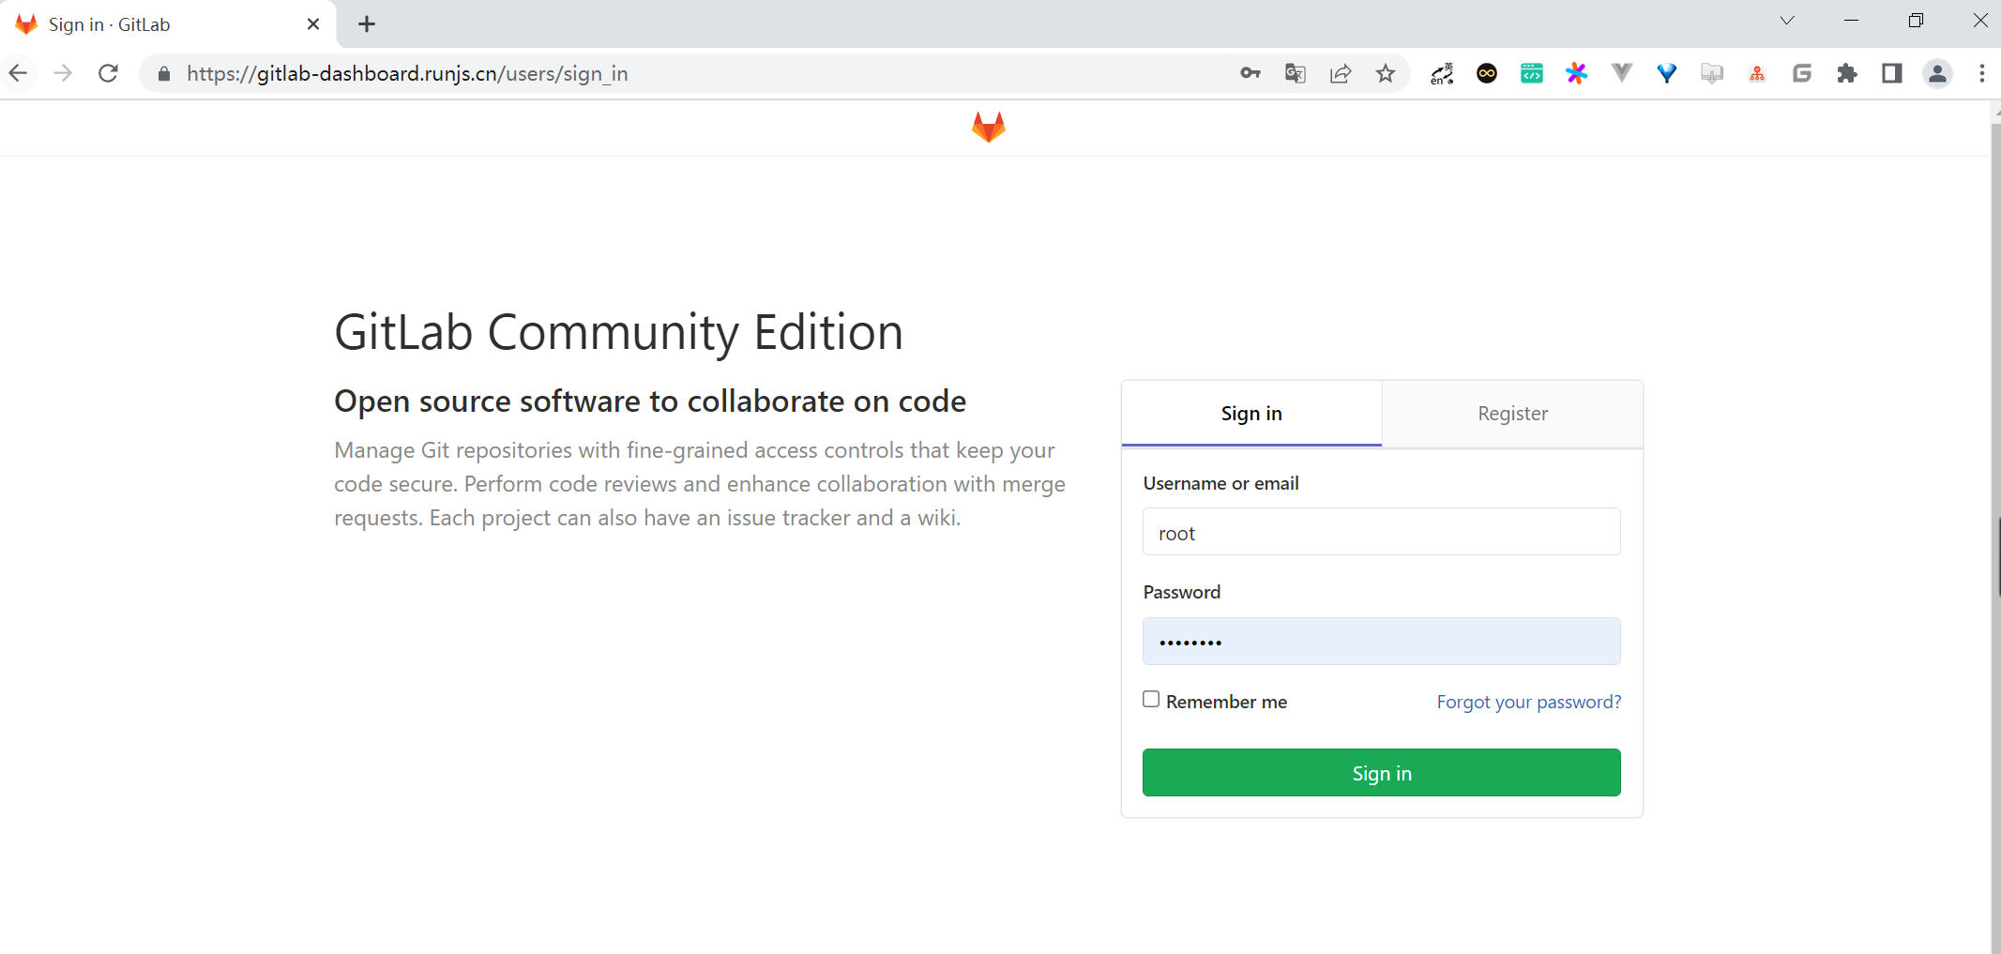
Task: Select the Sign in · GitLab browser tab
Action: point(167,24)
